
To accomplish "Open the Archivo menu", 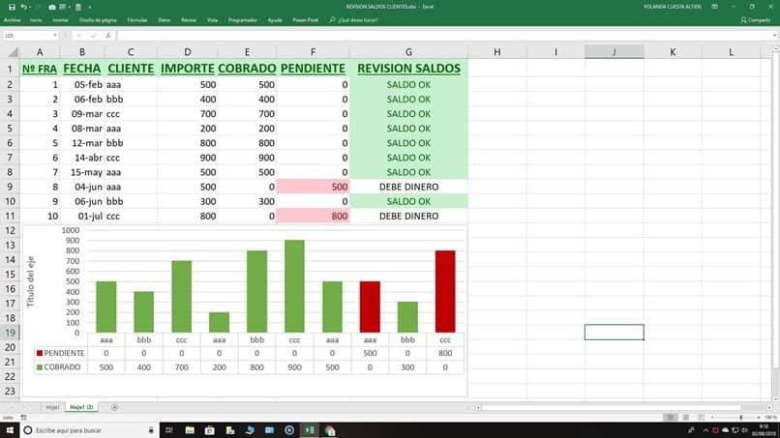I will coord(12,20).
